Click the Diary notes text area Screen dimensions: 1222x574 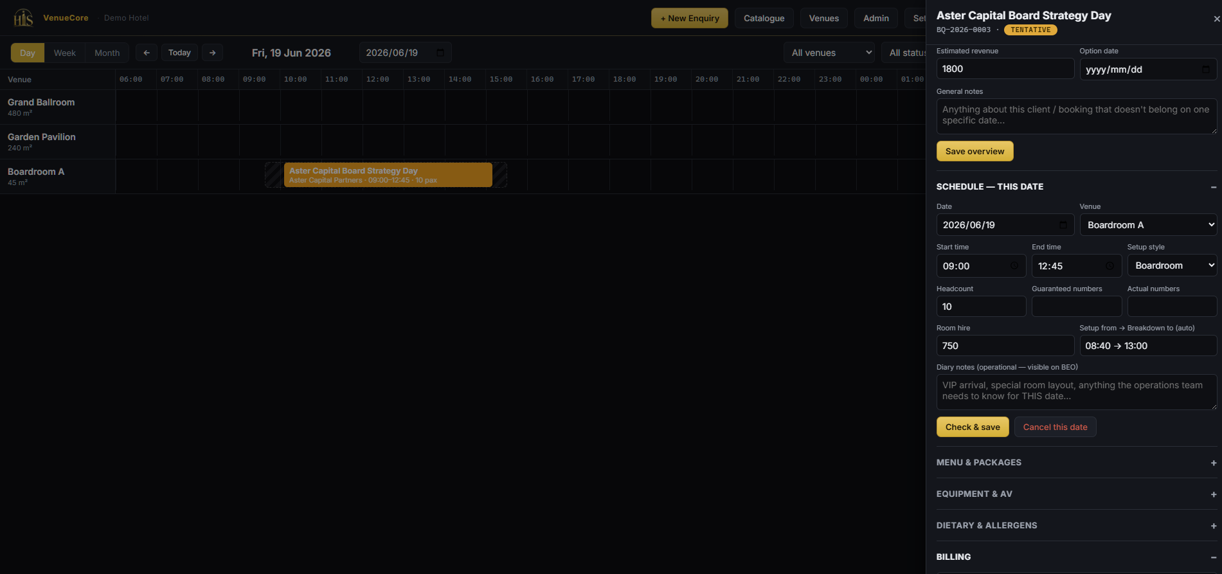pyautogui.click(x=1077, y=392)
